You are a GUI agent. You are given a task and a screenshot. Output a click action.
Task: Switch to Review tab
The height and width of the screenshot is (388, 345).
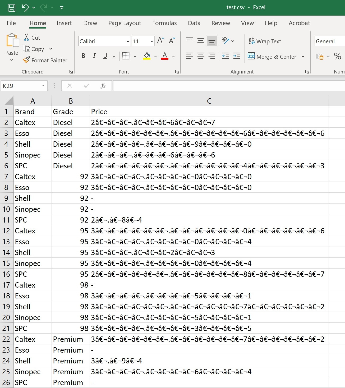pyautogui.click(x=221, y=23)
